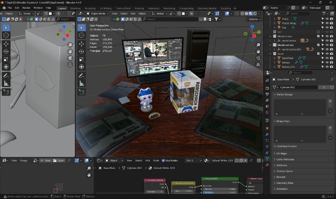Select the Move tool in left viewport
Image resolution: width=336 pixels, height=199 pixels.
(6, 44)
